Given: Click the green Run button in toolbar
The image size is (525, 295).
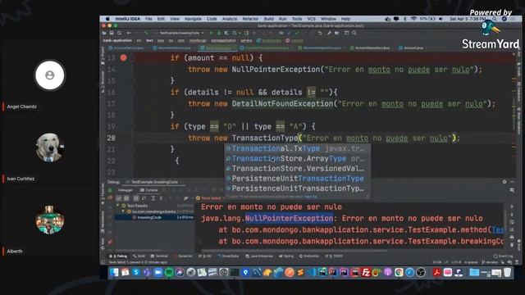Looking at the screenshot, I should click(211, 33).
